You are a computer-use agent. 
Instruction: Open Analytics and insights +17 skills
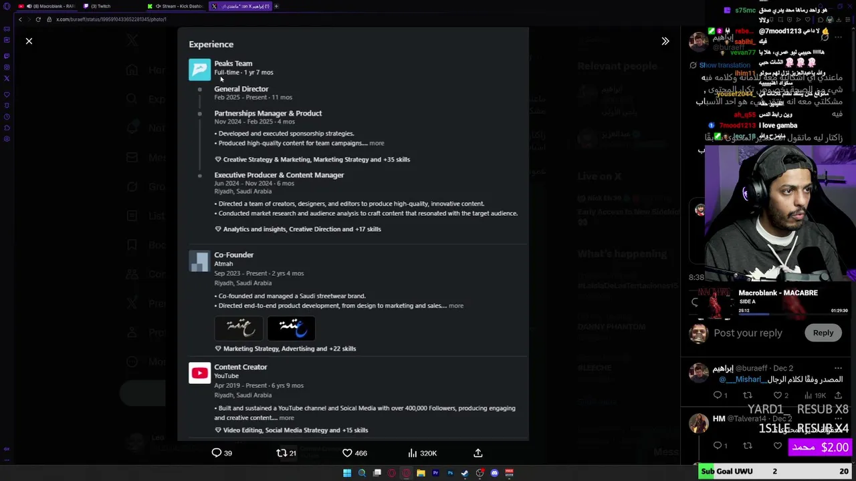298,229
